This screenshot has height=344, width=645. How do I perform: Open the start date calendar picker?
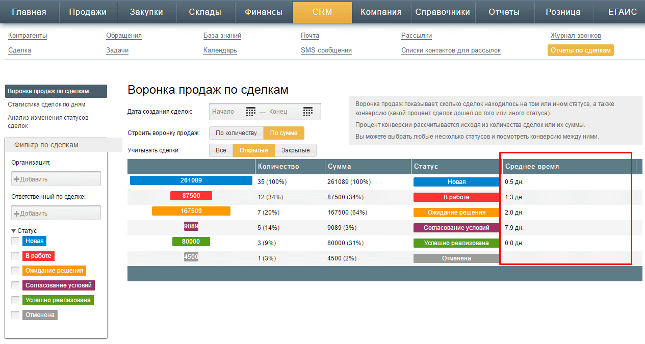pos(250,111)
